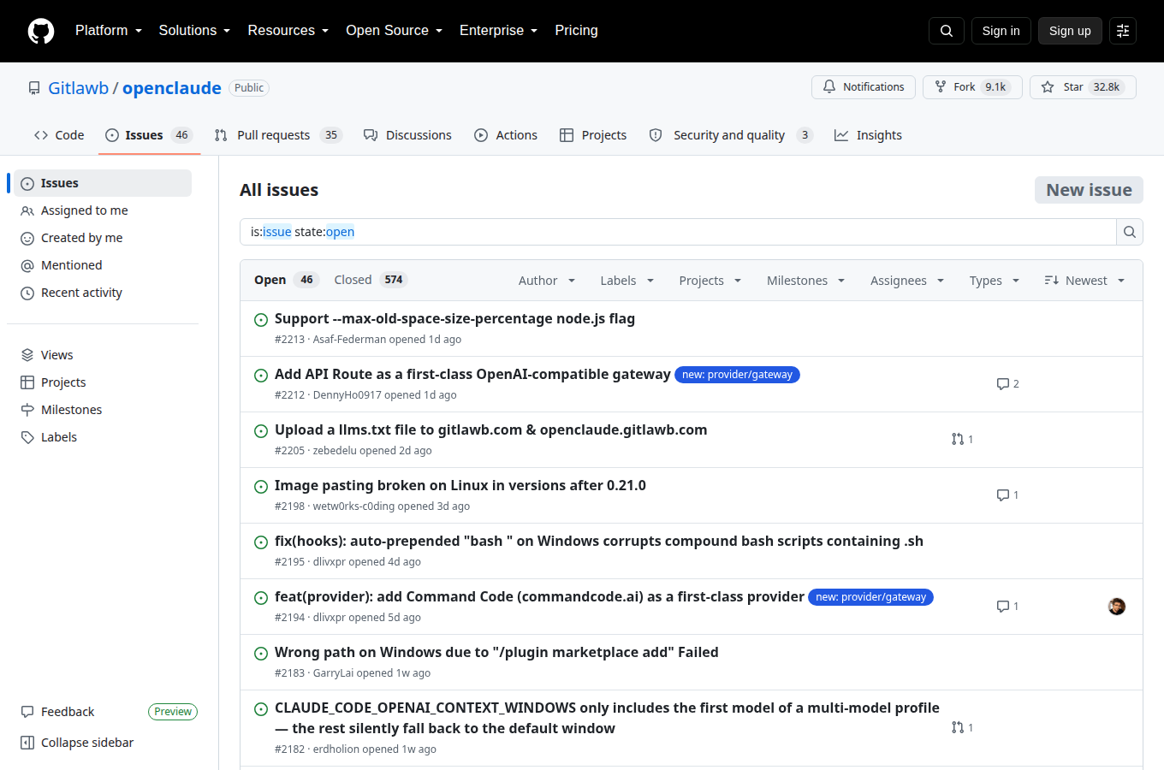Open the Author filter dropdown
Screen dimensions: 1164x770
click(547, 281)
